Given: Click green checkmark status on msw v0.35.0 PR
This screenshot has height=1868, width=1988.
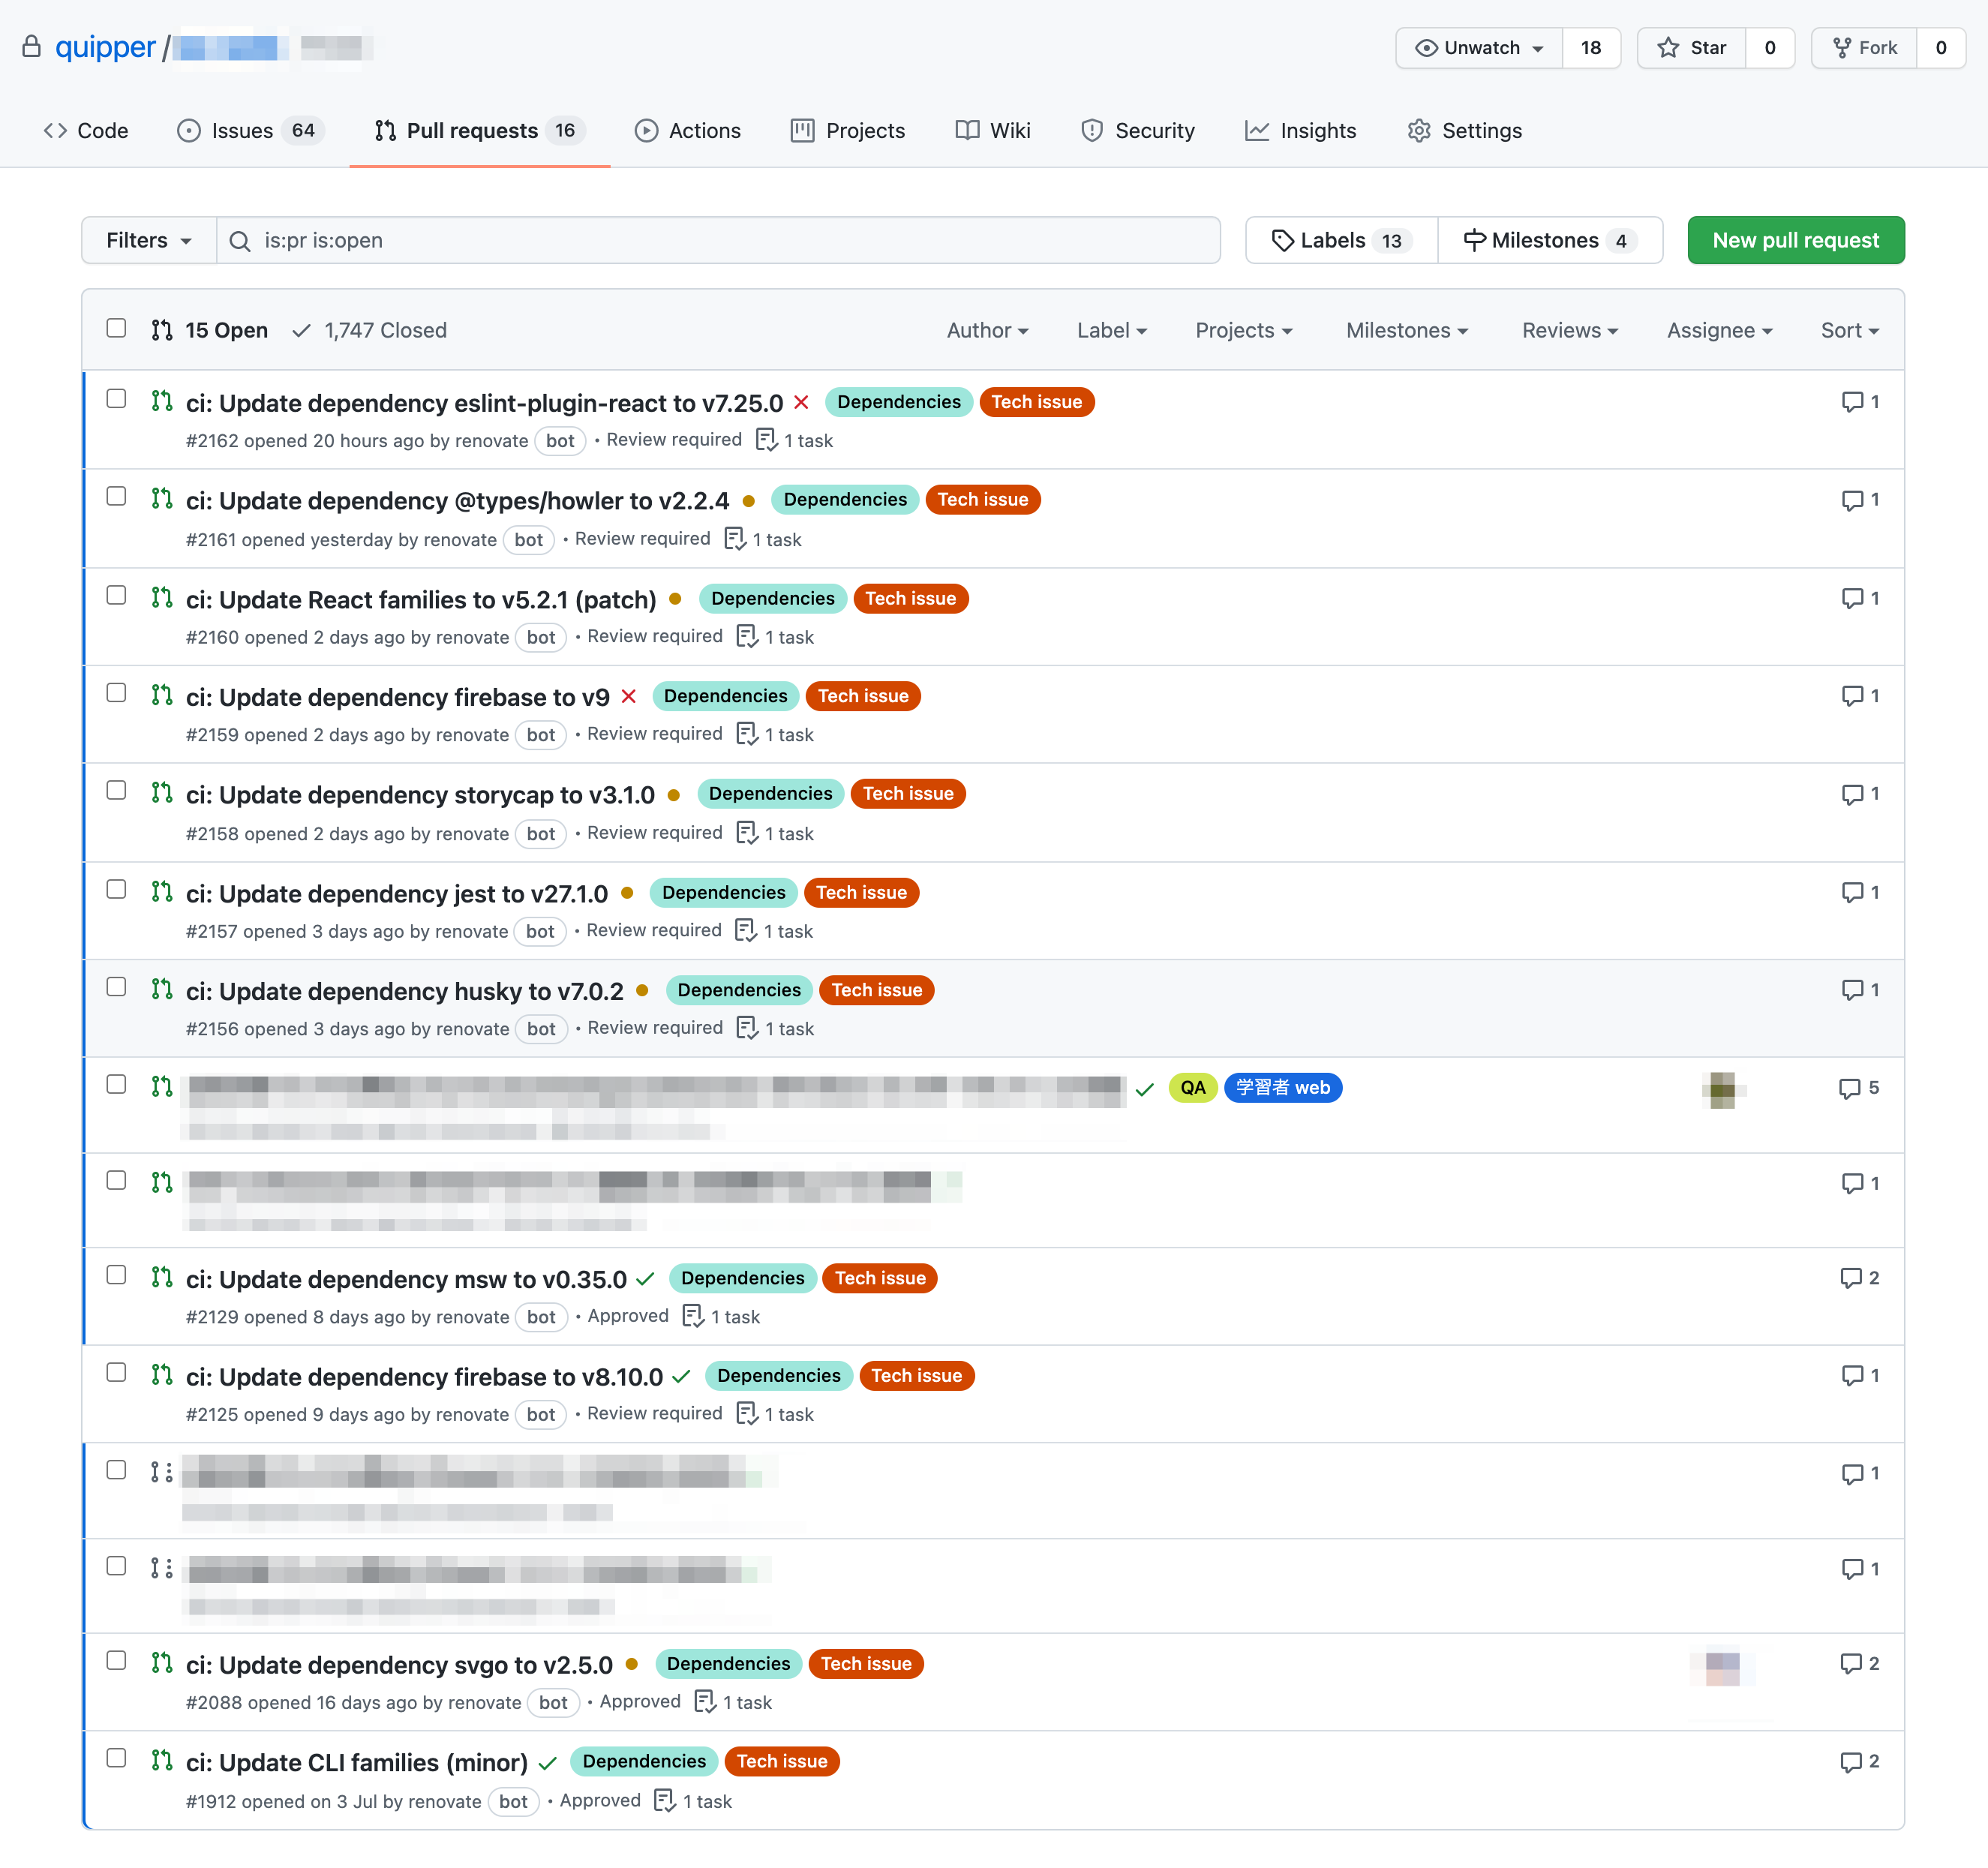Looking at the screenshot, I should [646, 1279].
